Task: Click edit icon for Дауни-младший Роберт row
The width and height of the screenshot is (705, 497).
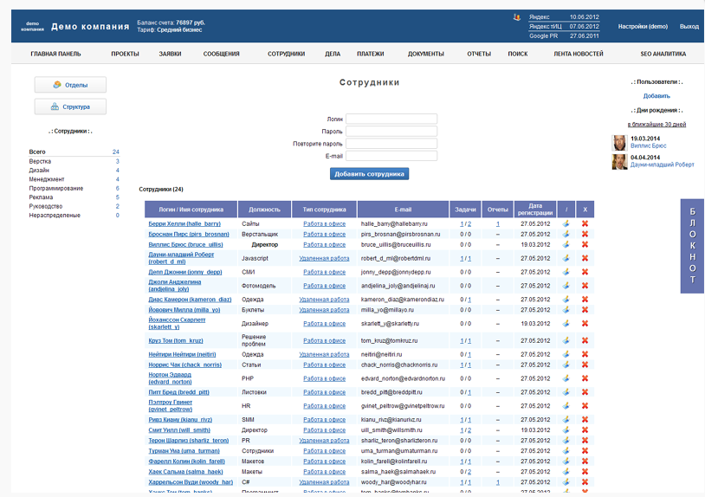Action: coord(566,258)
